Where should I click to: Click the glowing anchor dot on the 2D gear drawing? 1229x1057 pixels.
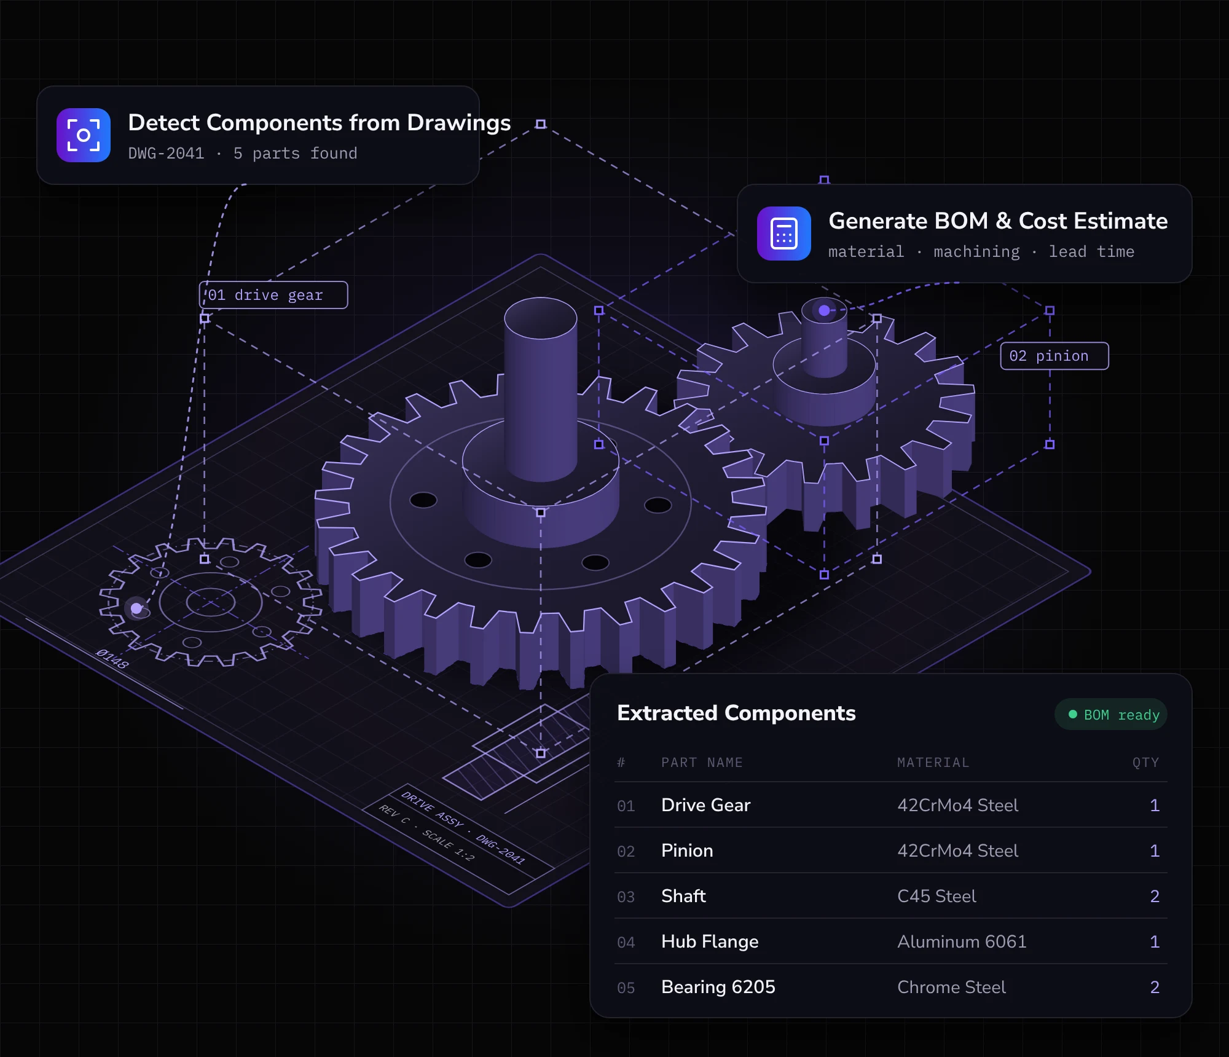click(x=136, y=608)
